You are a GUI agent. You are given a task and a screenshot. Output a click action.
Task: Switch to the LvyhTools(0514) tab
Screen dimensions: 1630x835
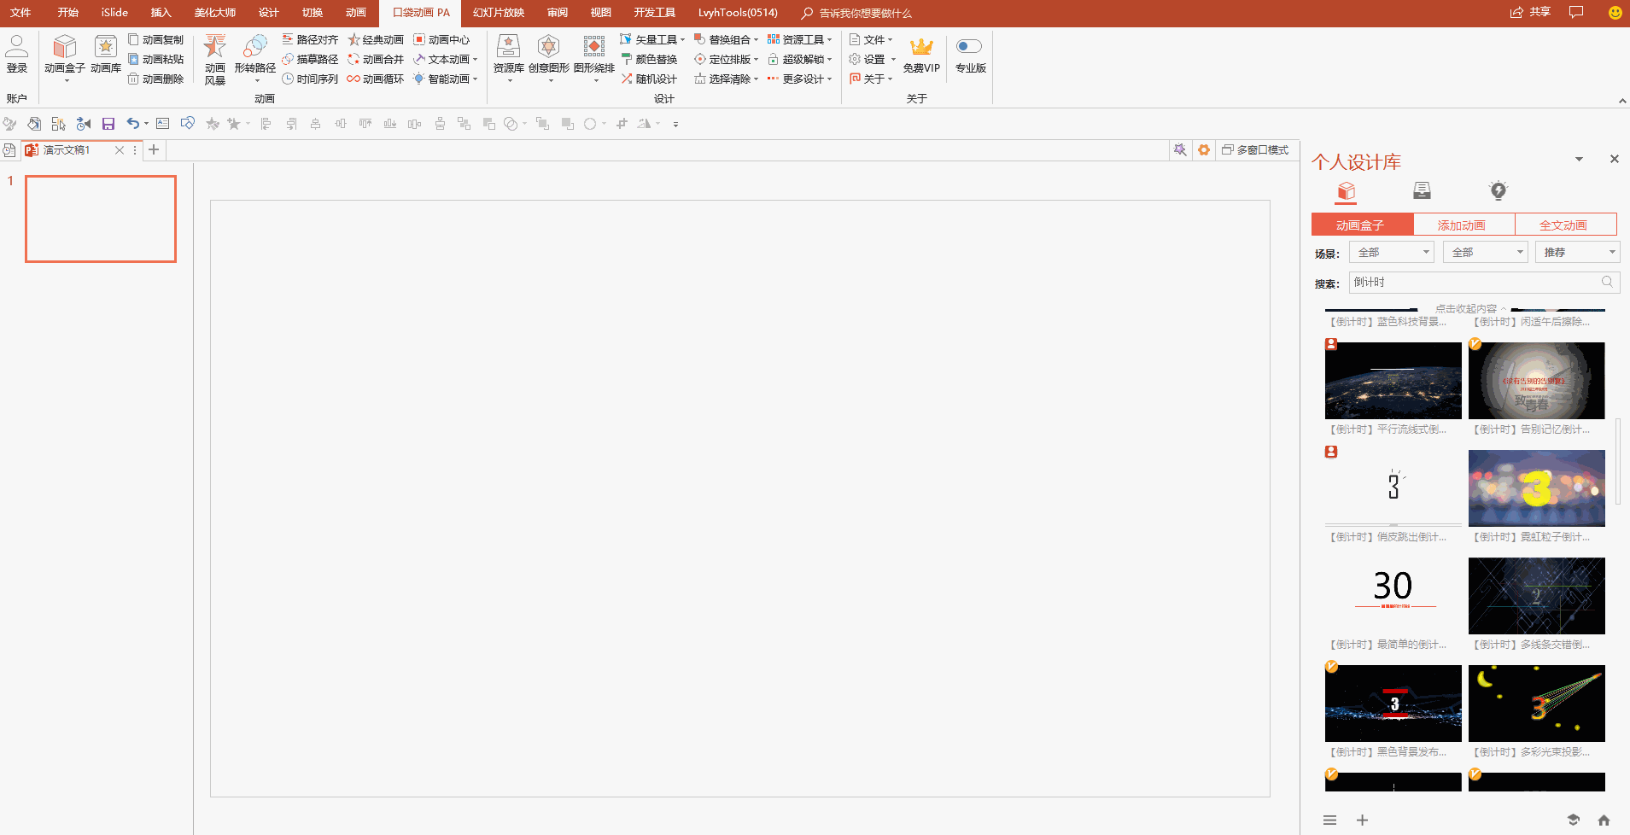(x=738, y=13)
